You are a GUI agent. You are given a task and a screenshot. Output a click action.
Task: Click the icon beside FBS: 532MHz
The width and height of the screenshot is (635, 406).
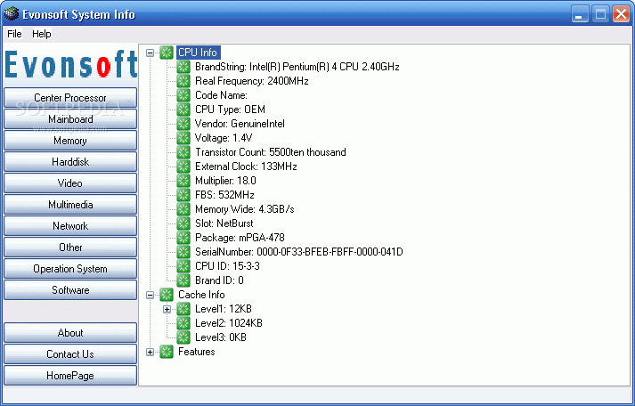(183, 195)
